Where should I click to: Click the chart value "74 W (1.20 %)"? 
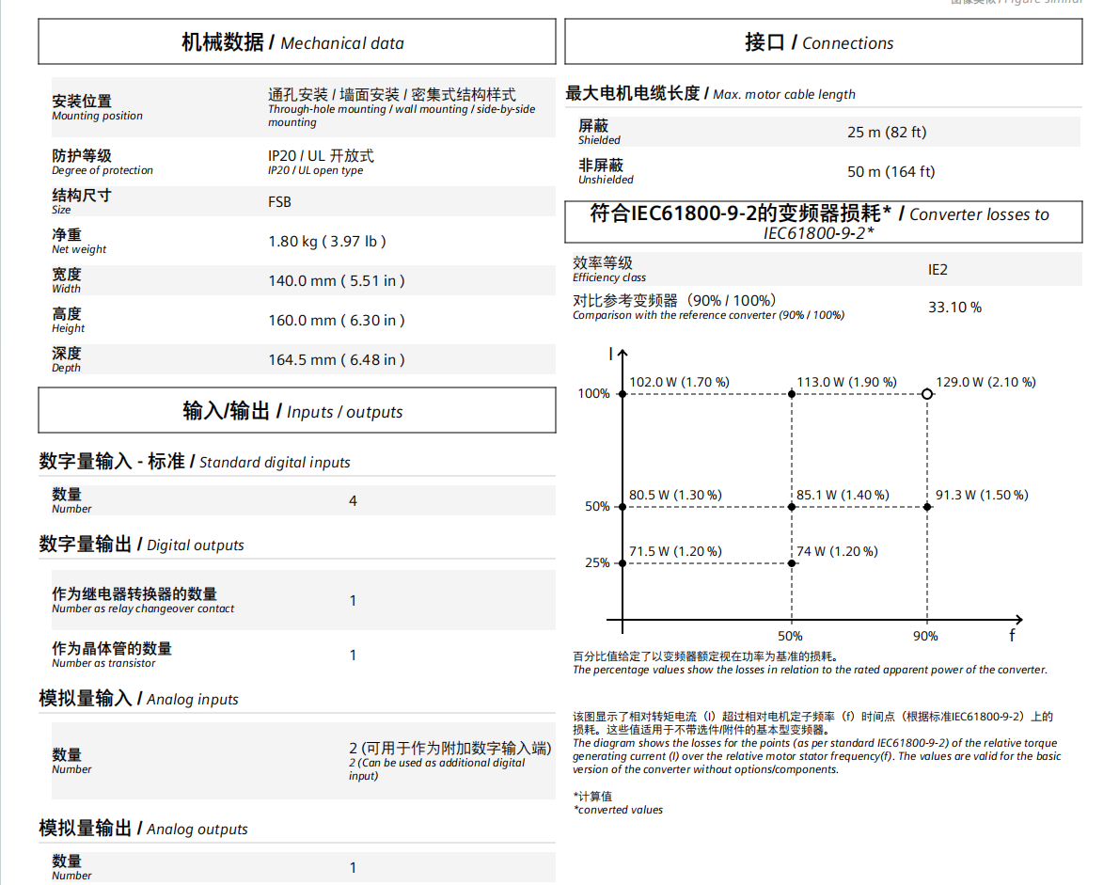(837, 551)
